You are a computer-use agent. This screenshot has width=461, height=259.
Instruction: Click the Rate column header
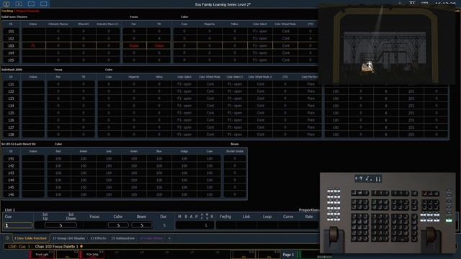(x=309, y=217)
